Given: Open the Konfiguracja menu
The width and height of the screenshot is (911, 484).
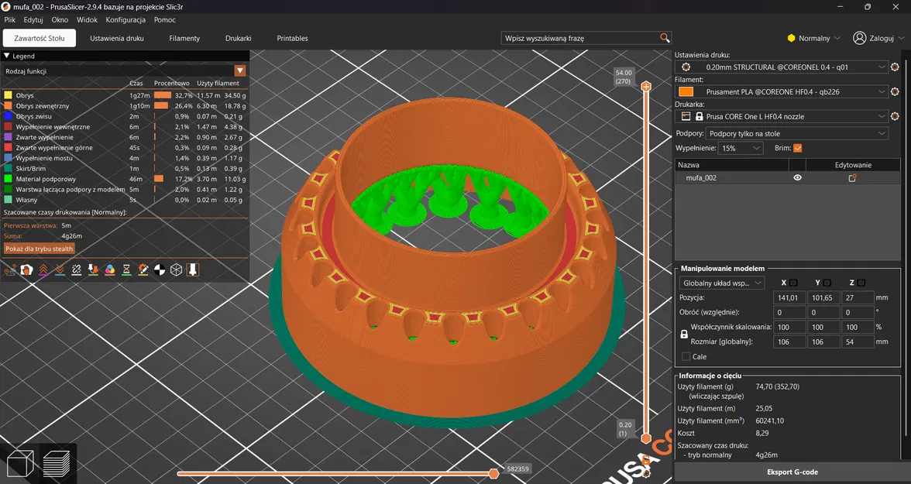Looking at the screenshot, I should pos(125,20).
